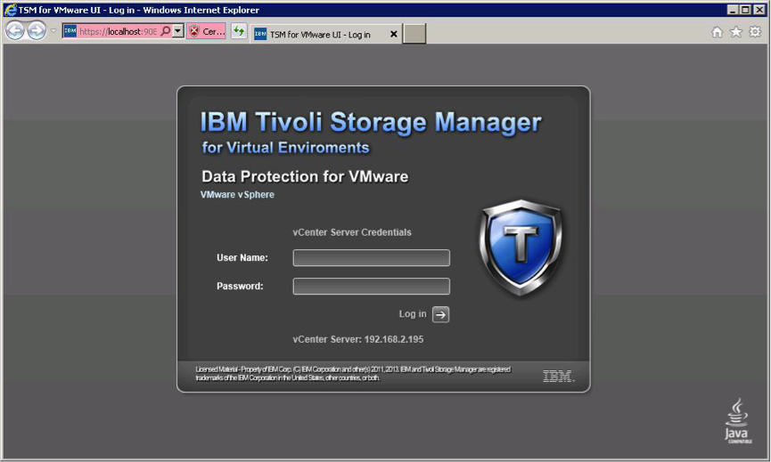This screenshot has width=771, height=462.
Task: Click the blue T shield logo
Action: point(521,248)
